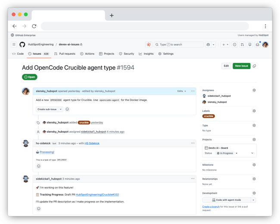
Task: Switch to the Settings tab
Action: pos(166,54)
